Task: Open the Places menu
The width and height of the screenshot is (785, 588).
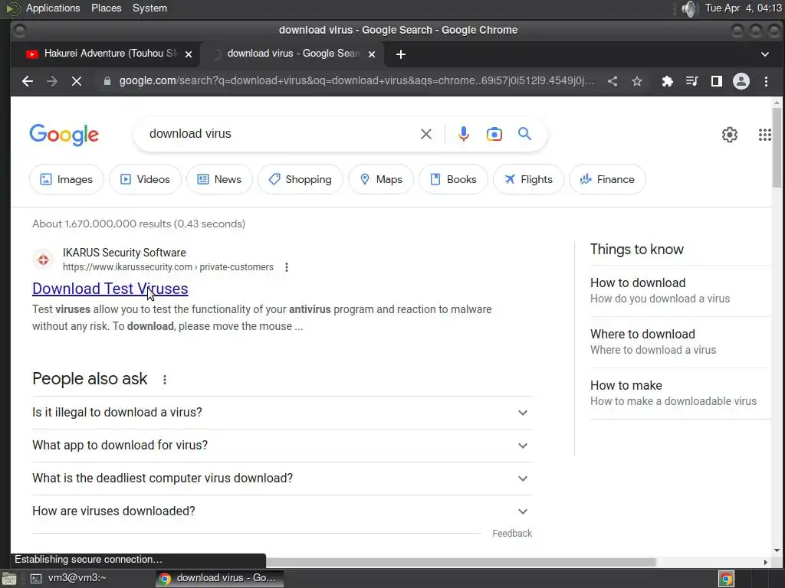Action: pos(106,8)
